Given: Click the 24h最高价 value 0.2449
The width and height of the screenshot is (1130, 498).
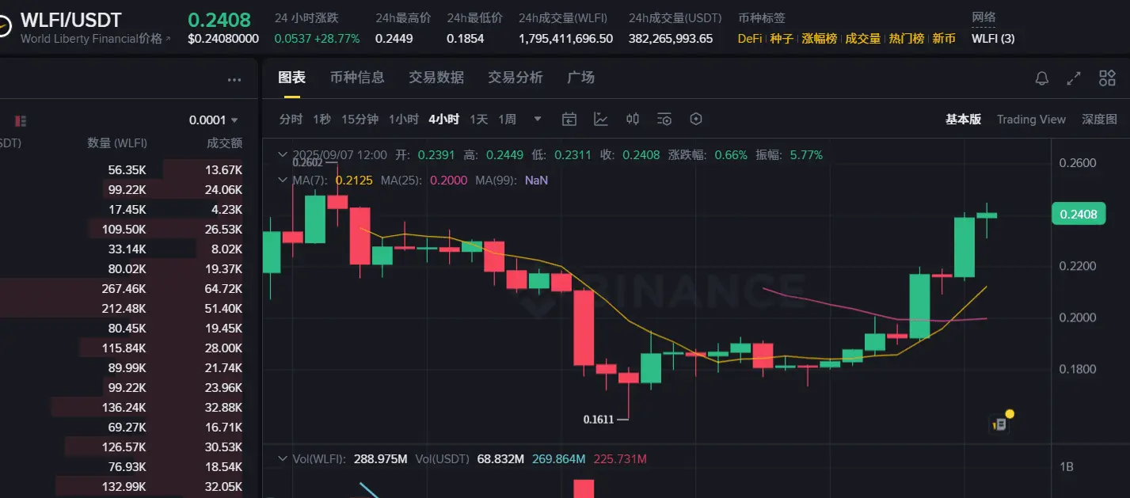Looking at the screenshot, I should [x=394, y=38].
